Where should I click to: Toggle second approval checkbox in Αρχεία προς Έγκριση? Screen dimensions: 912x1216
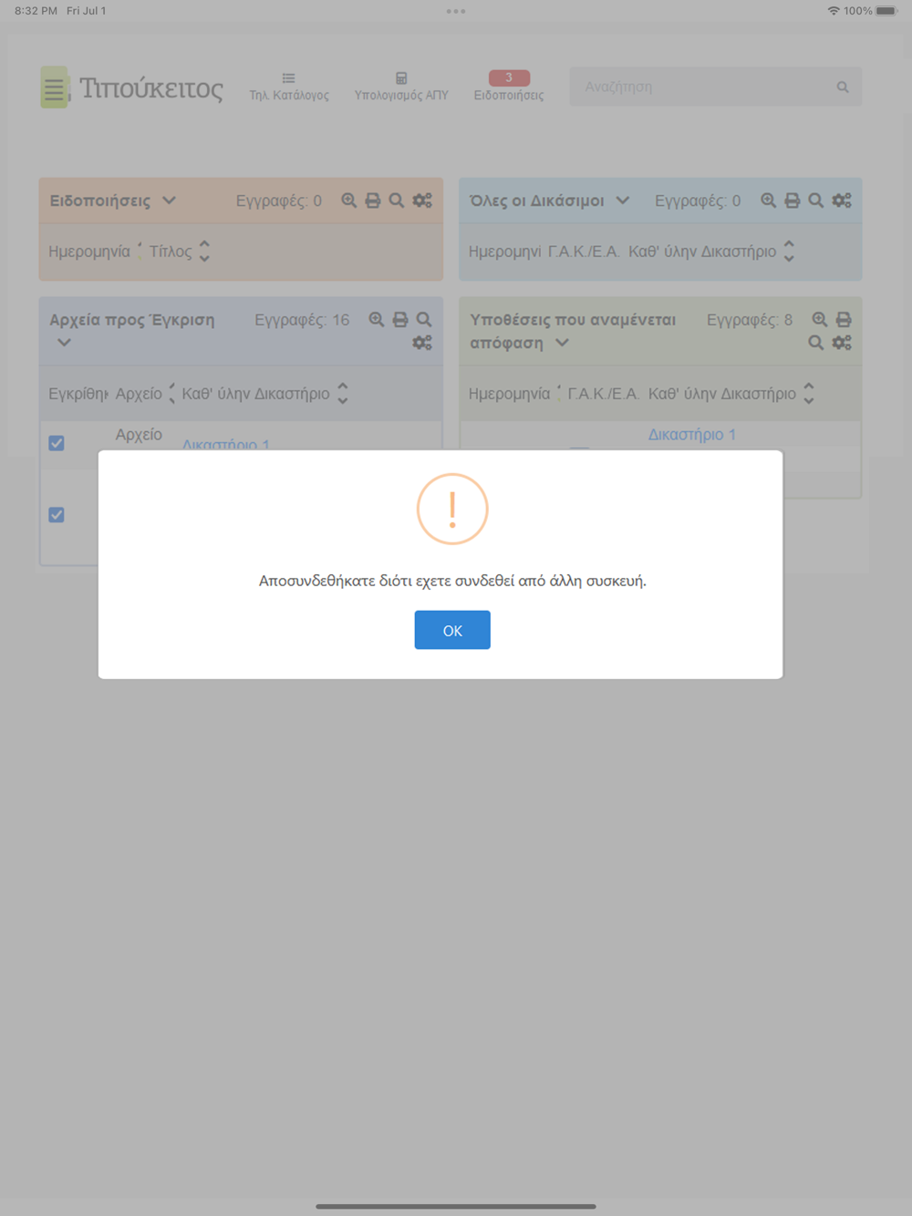point(57,515)
